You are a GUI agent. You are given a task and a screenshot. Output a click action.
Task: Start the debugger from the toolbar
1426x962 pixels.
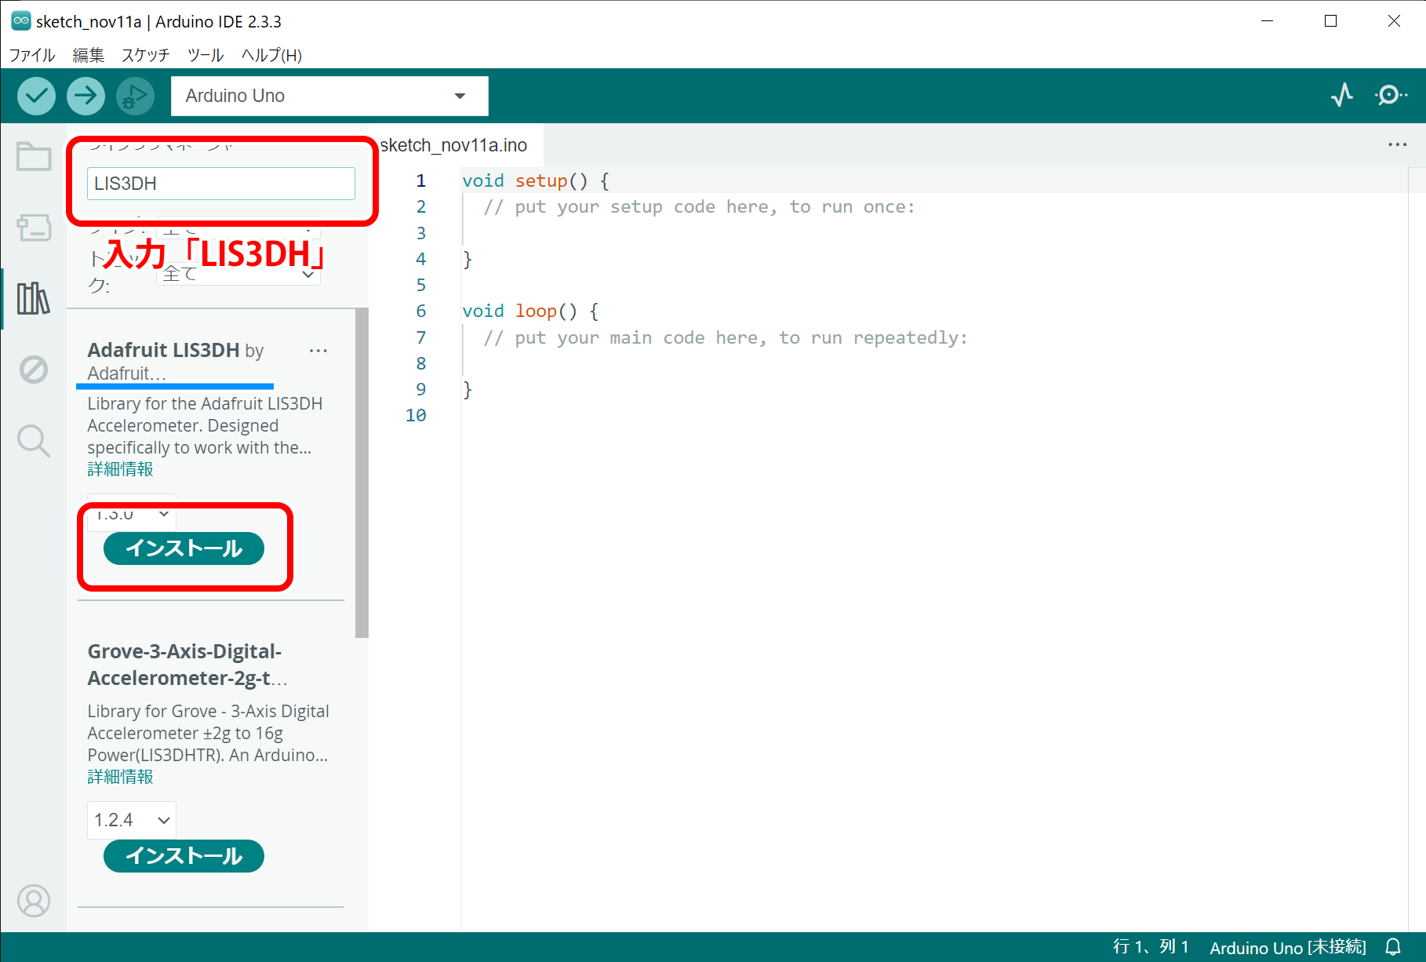click(x=135, y=96)
